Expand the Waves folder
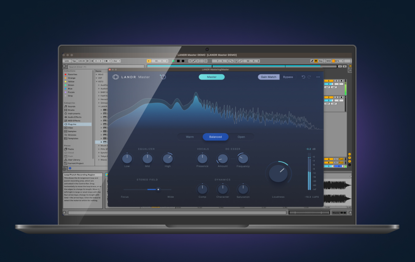The image size is (415, 262). [x=99, y=160]
